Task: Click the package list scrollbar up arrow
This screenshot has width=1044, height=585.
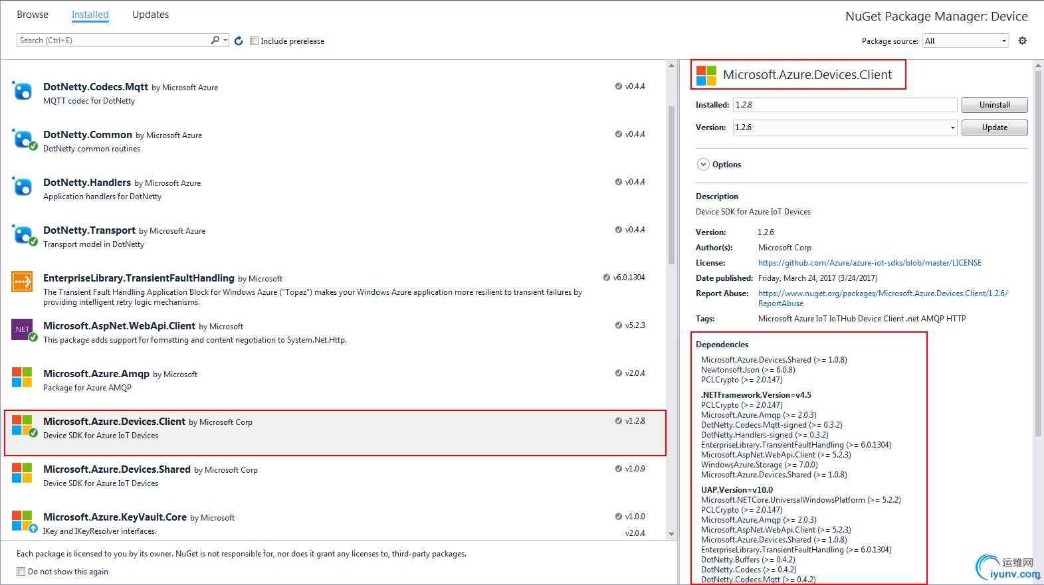Action: (671, 65)
